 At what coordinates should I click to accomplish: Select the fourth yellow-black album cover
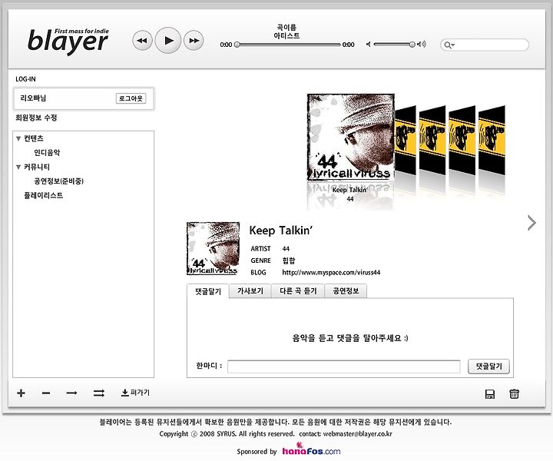click(x=492, y=141)
